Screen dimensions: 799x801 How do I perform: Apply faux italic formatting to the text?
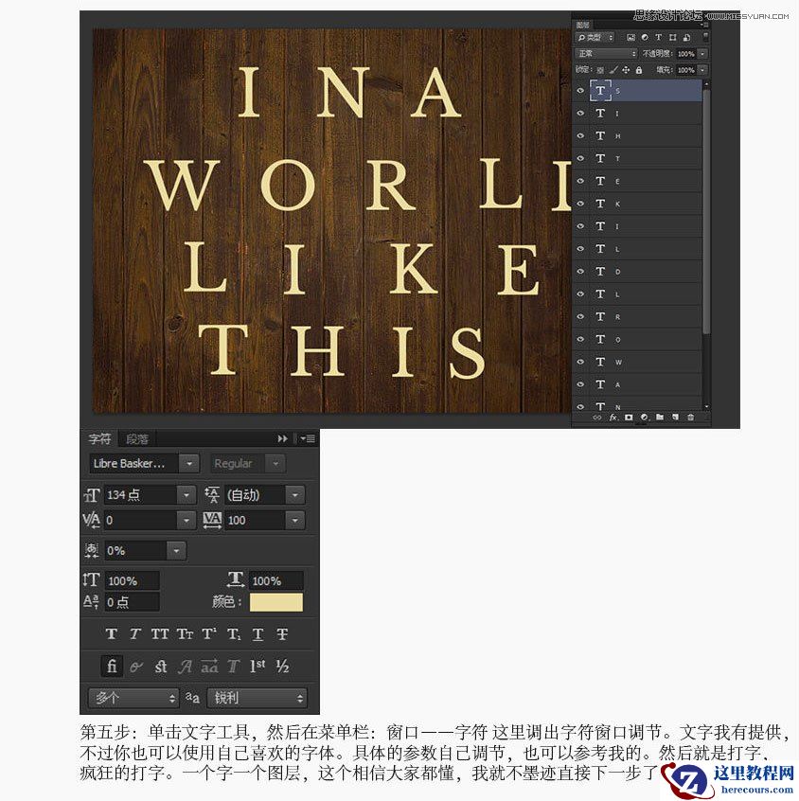tap(135, 634)
